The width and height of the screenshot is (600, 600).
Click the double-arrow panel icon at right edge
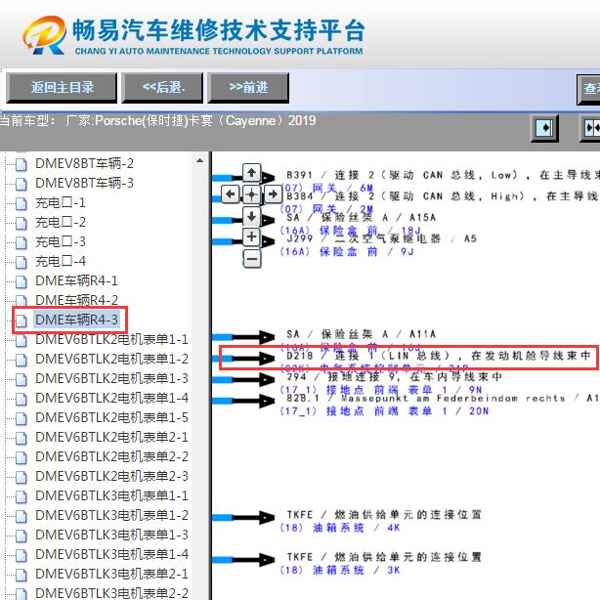[x=591, y=128]
